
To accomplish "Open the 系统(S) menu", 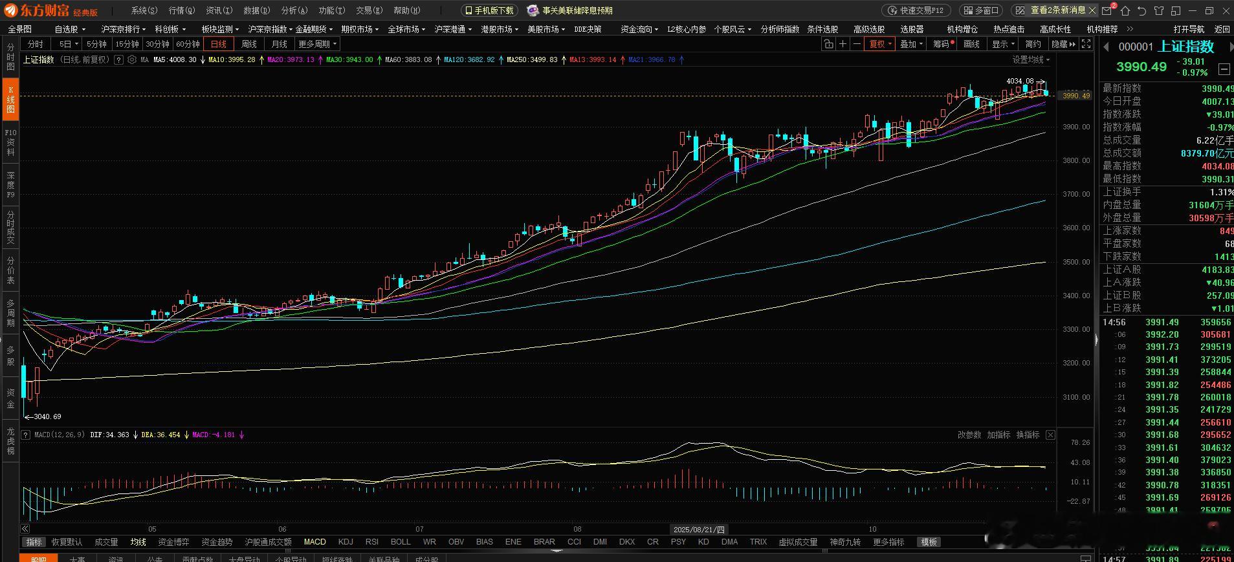I will [x=144, y=10].
